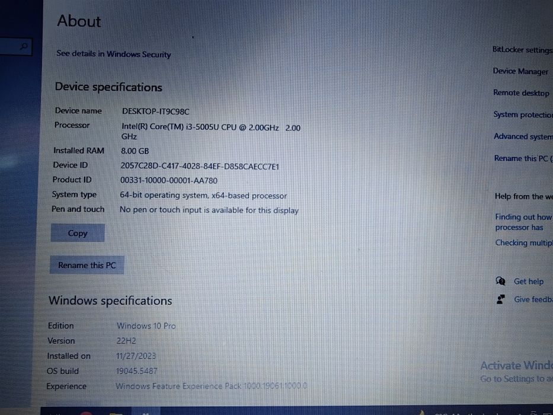Select the Device ID value 2057C28D-C417-4028
The width and height of the screenshot is (553, 415).
click(x=200, y=166)
